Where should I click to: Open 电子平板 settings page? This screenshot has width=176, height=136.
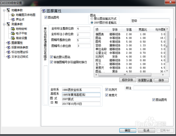(21, 34)
